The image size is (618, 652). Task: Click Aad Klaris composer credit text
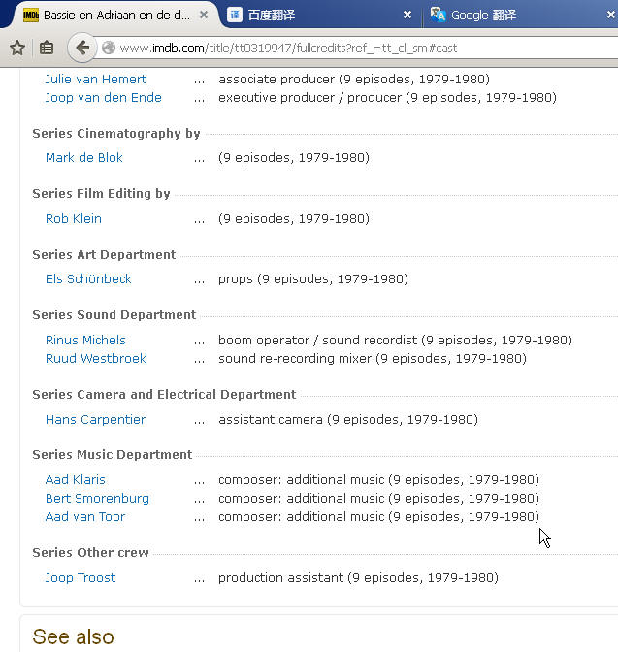pos(378,480)
